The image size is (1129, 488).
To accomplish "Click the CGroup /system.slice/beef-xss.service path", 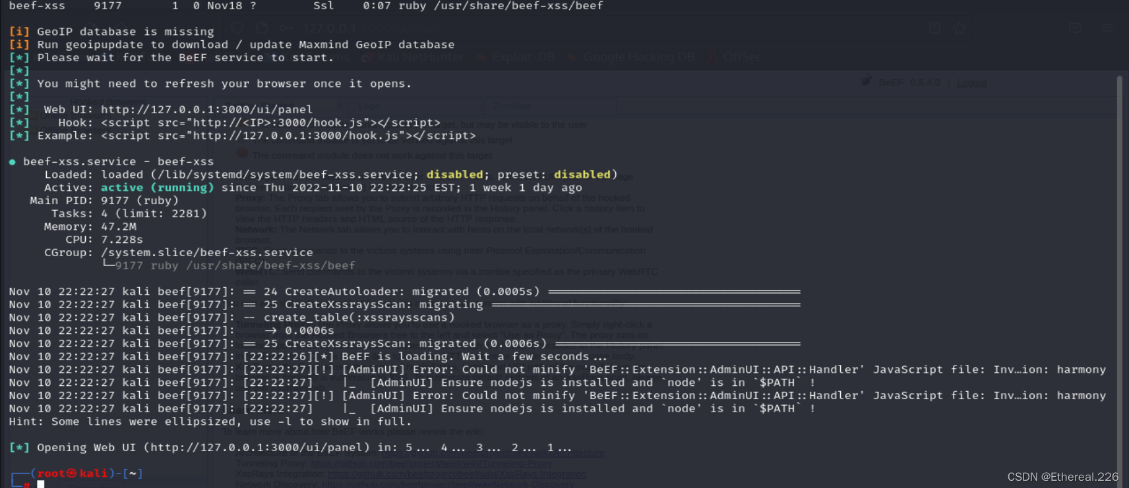I will click(x=206, y=252).
